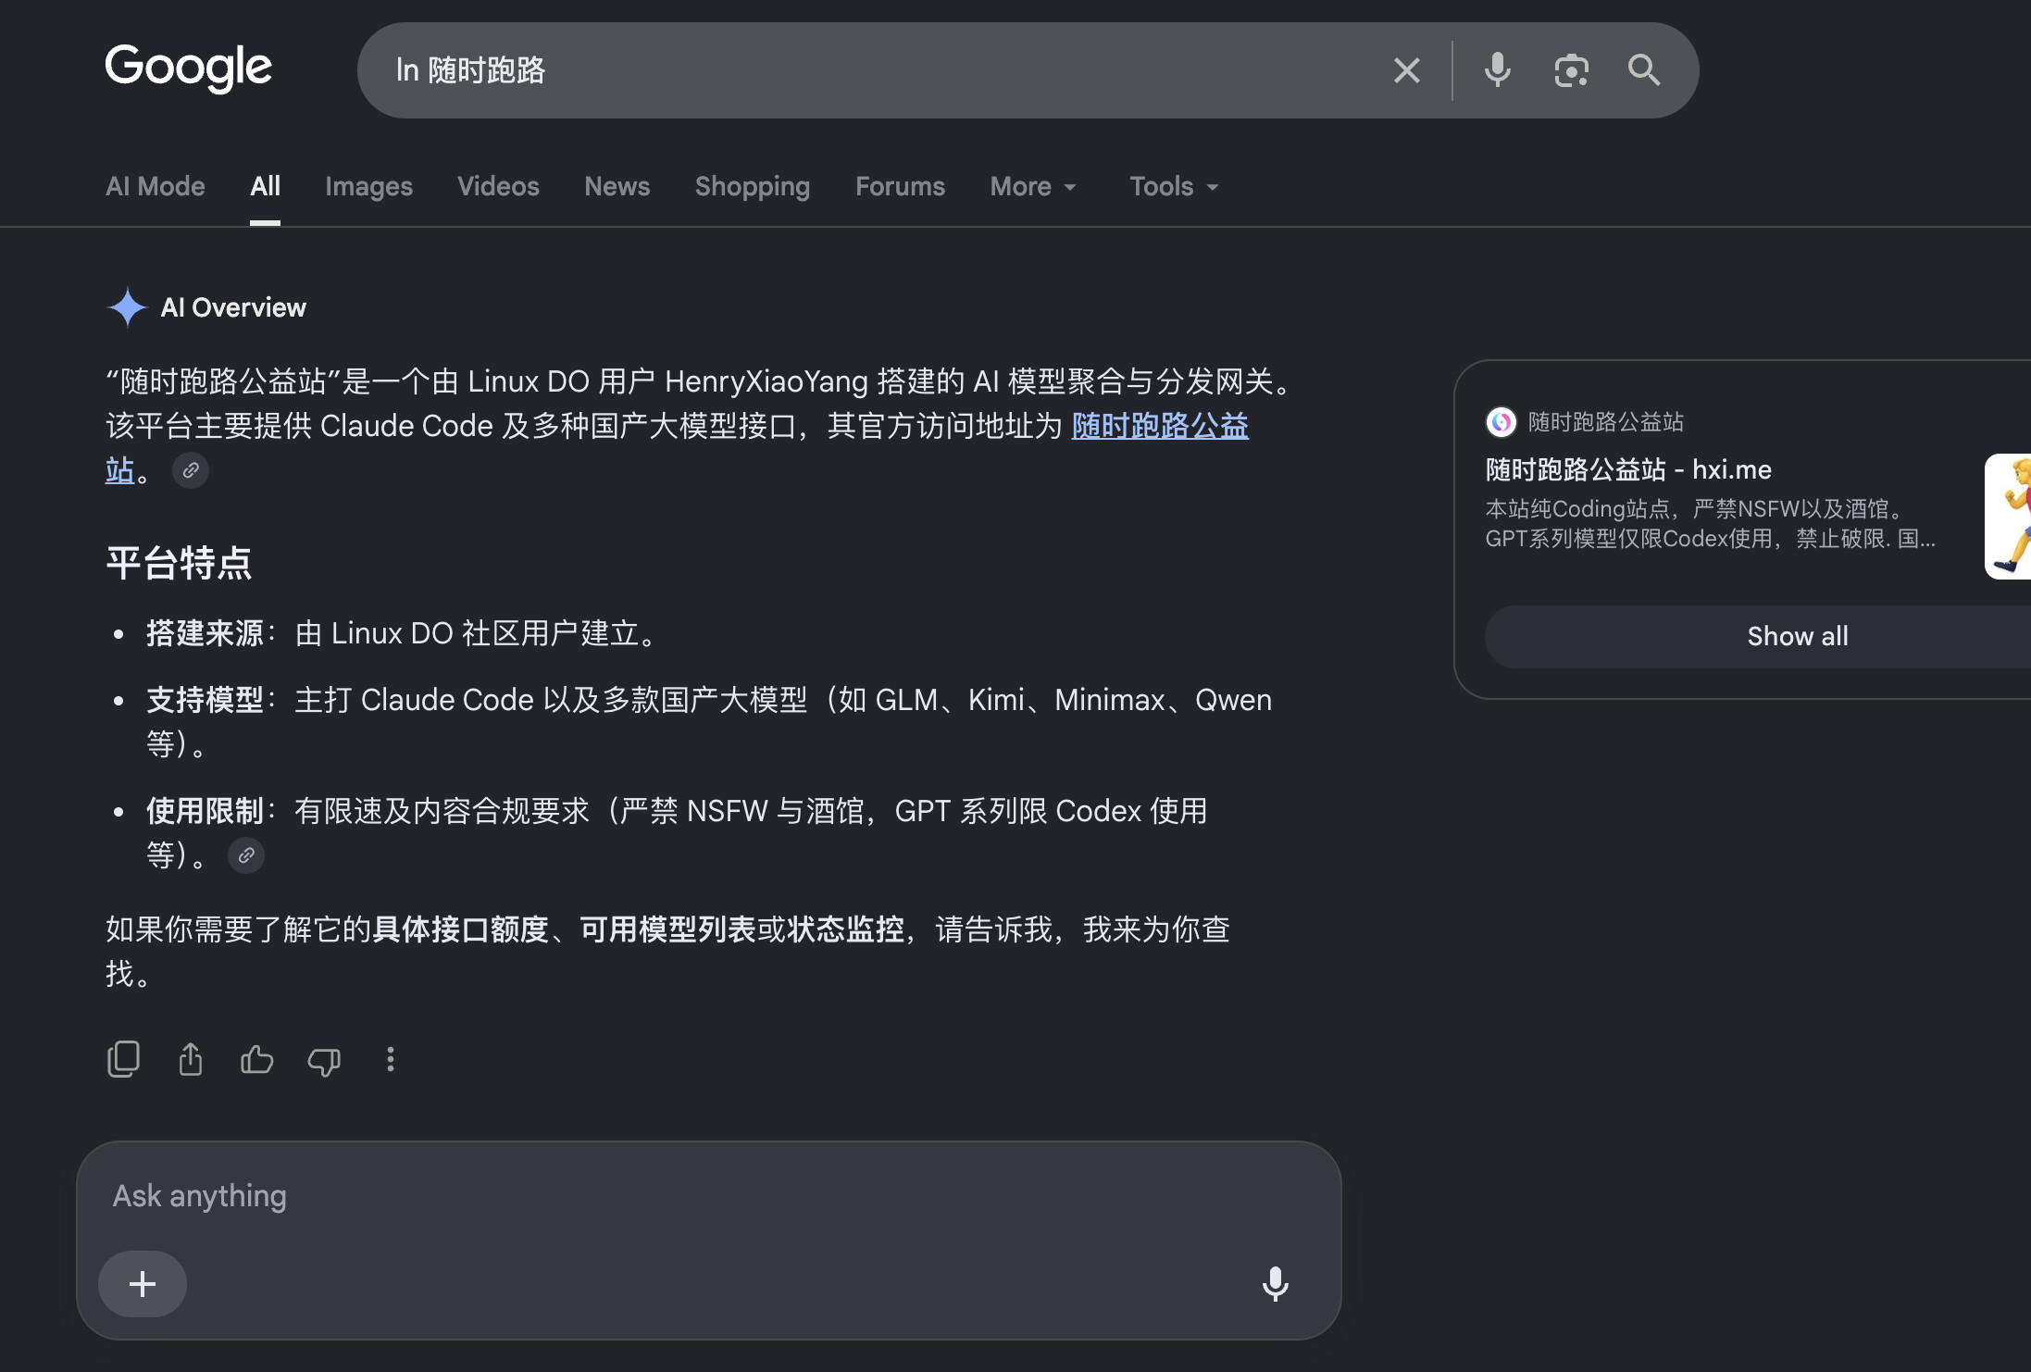This screenshot has height=1372, width=2031.
Task: Click the source snippet starting 本站纯Coding站点
Action: click(1711, 524)
